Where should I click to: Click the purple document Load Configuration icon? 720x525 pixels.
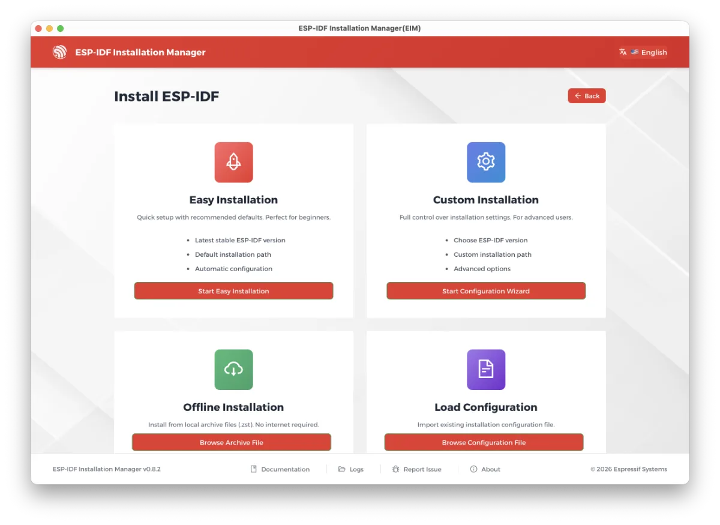(486, 370)
